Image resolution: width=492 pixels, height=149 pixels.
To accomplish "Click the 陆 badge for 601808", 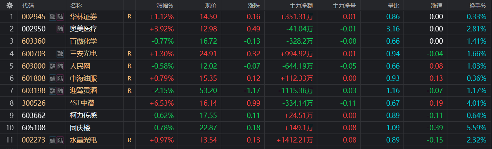I will [60, 79].
